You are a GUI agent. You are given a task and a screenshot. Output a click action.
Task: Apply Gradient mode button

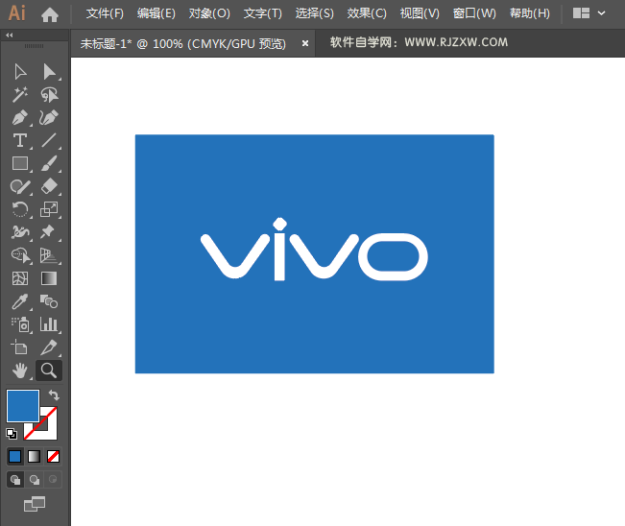coord(34,456)
